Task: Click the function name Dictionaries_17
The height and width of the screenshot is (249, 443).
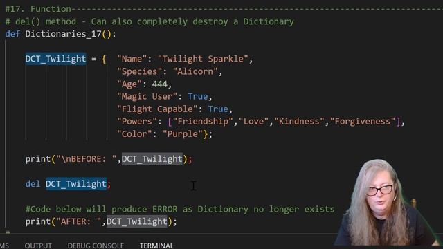Action: pos(63,34)
